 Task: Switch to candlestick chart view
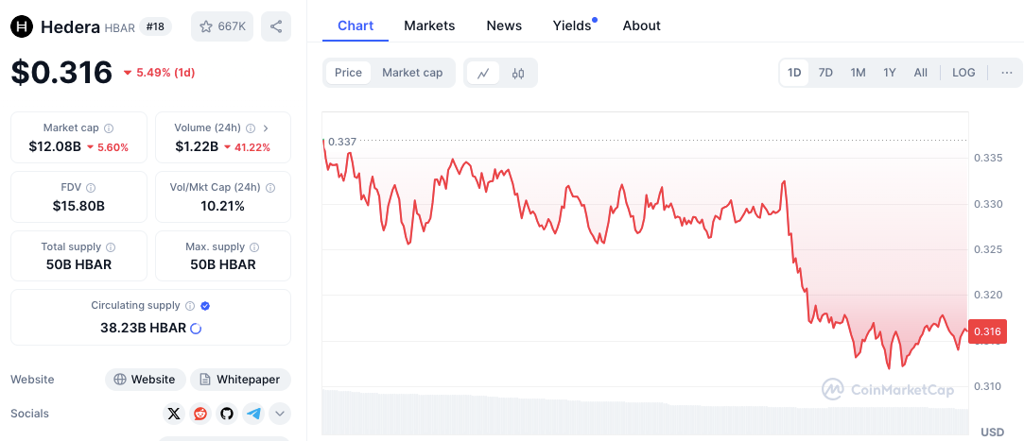(518, 73)
